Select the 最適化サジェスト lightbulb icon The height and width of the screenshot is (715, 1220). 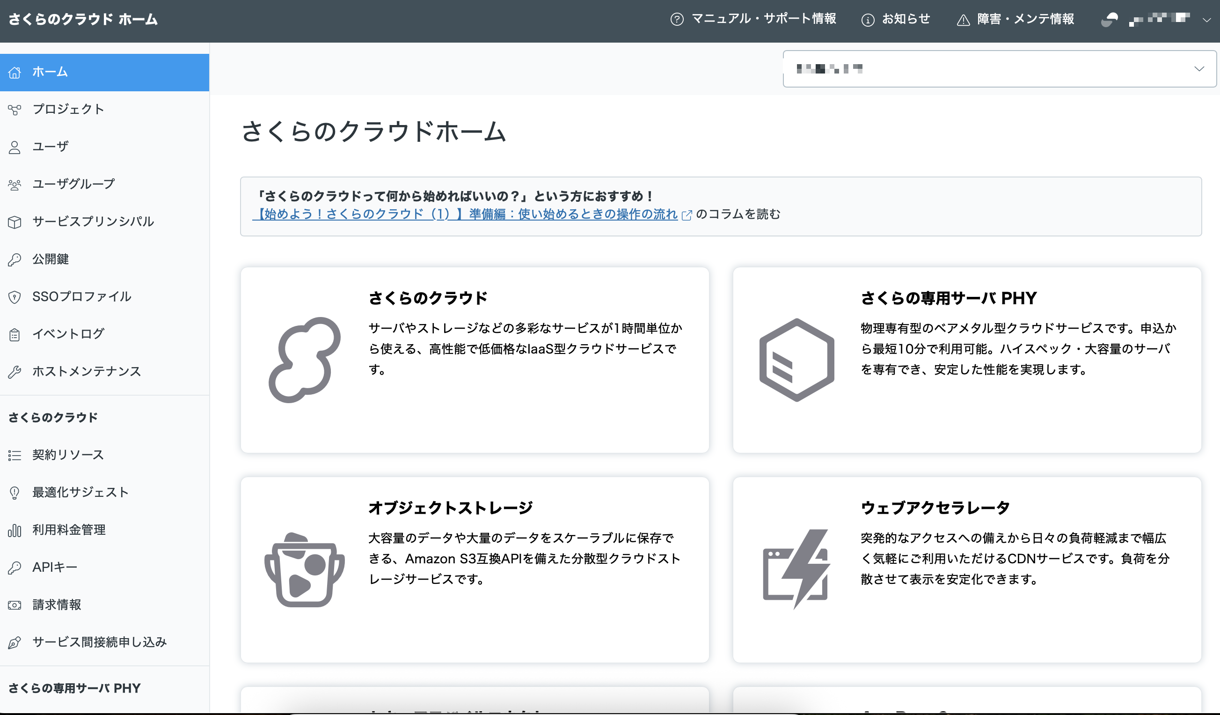[x=15, y=492]
